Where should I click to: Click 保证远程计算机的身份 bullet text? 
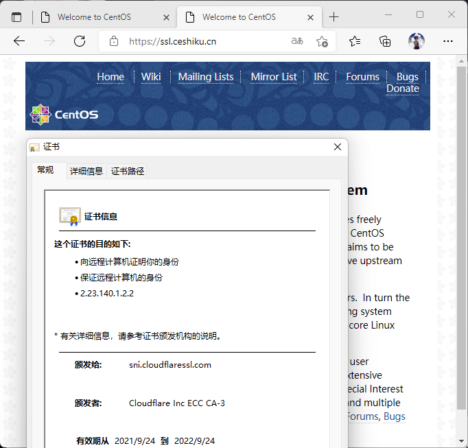click(x=121, y=278)
